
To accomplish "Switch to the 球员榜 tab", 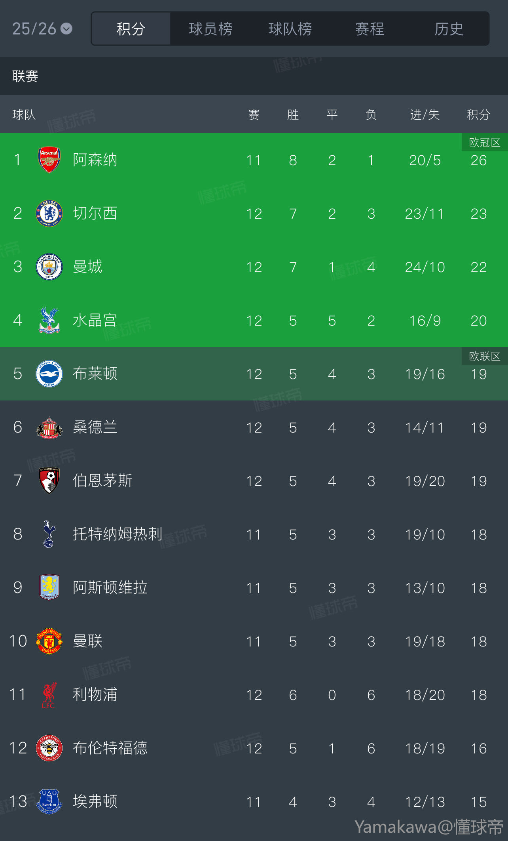I will (210, 29).
